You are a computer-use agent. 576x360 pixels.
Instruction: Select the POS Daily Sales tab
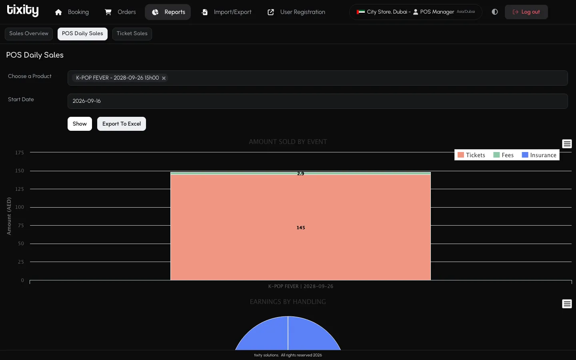82,34
